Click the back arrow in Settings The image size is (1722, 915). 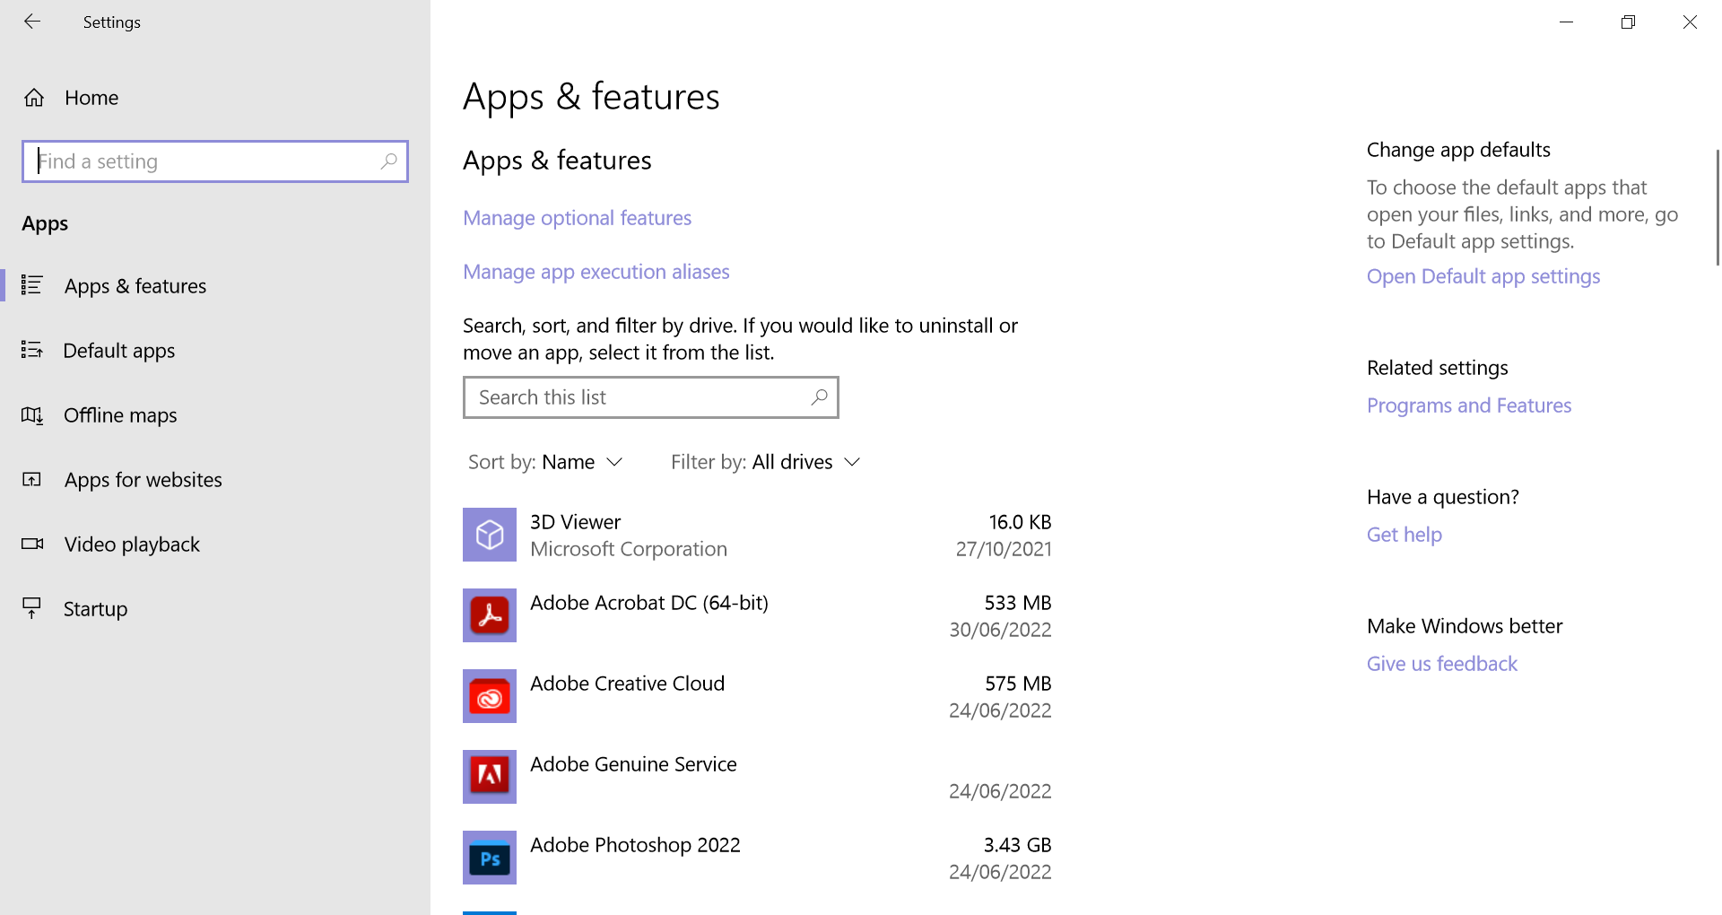(x=32, y=22)
